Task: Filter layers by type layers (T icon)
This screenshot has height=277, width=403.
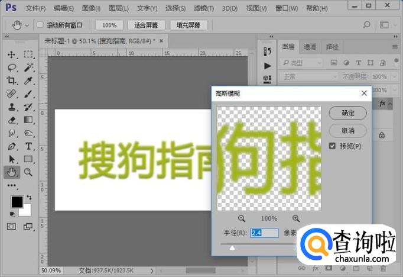Action: [358, 63]
